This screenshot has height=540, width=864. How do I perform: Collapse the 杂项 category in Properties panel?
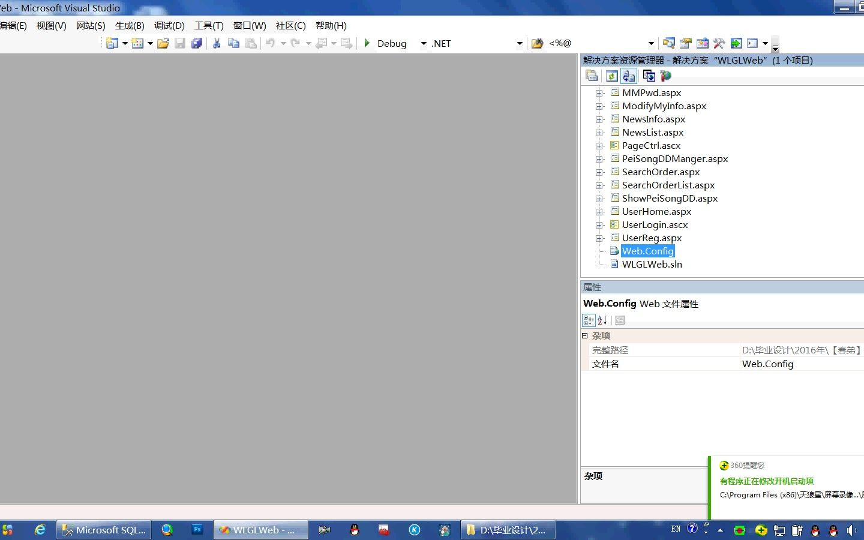point(585,335)
